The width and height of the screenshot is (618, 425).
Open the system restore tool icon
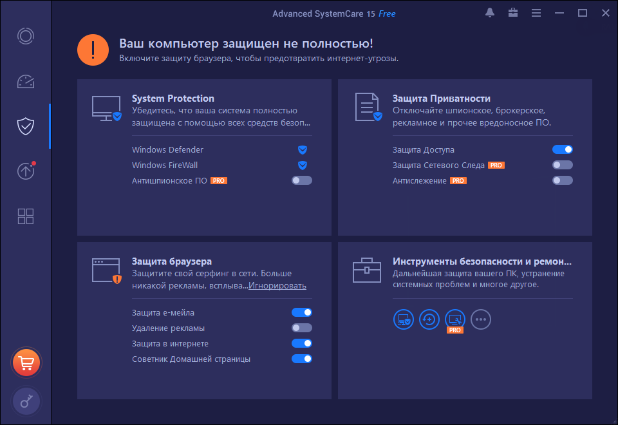pyautogui.click(x=429, y=319)
